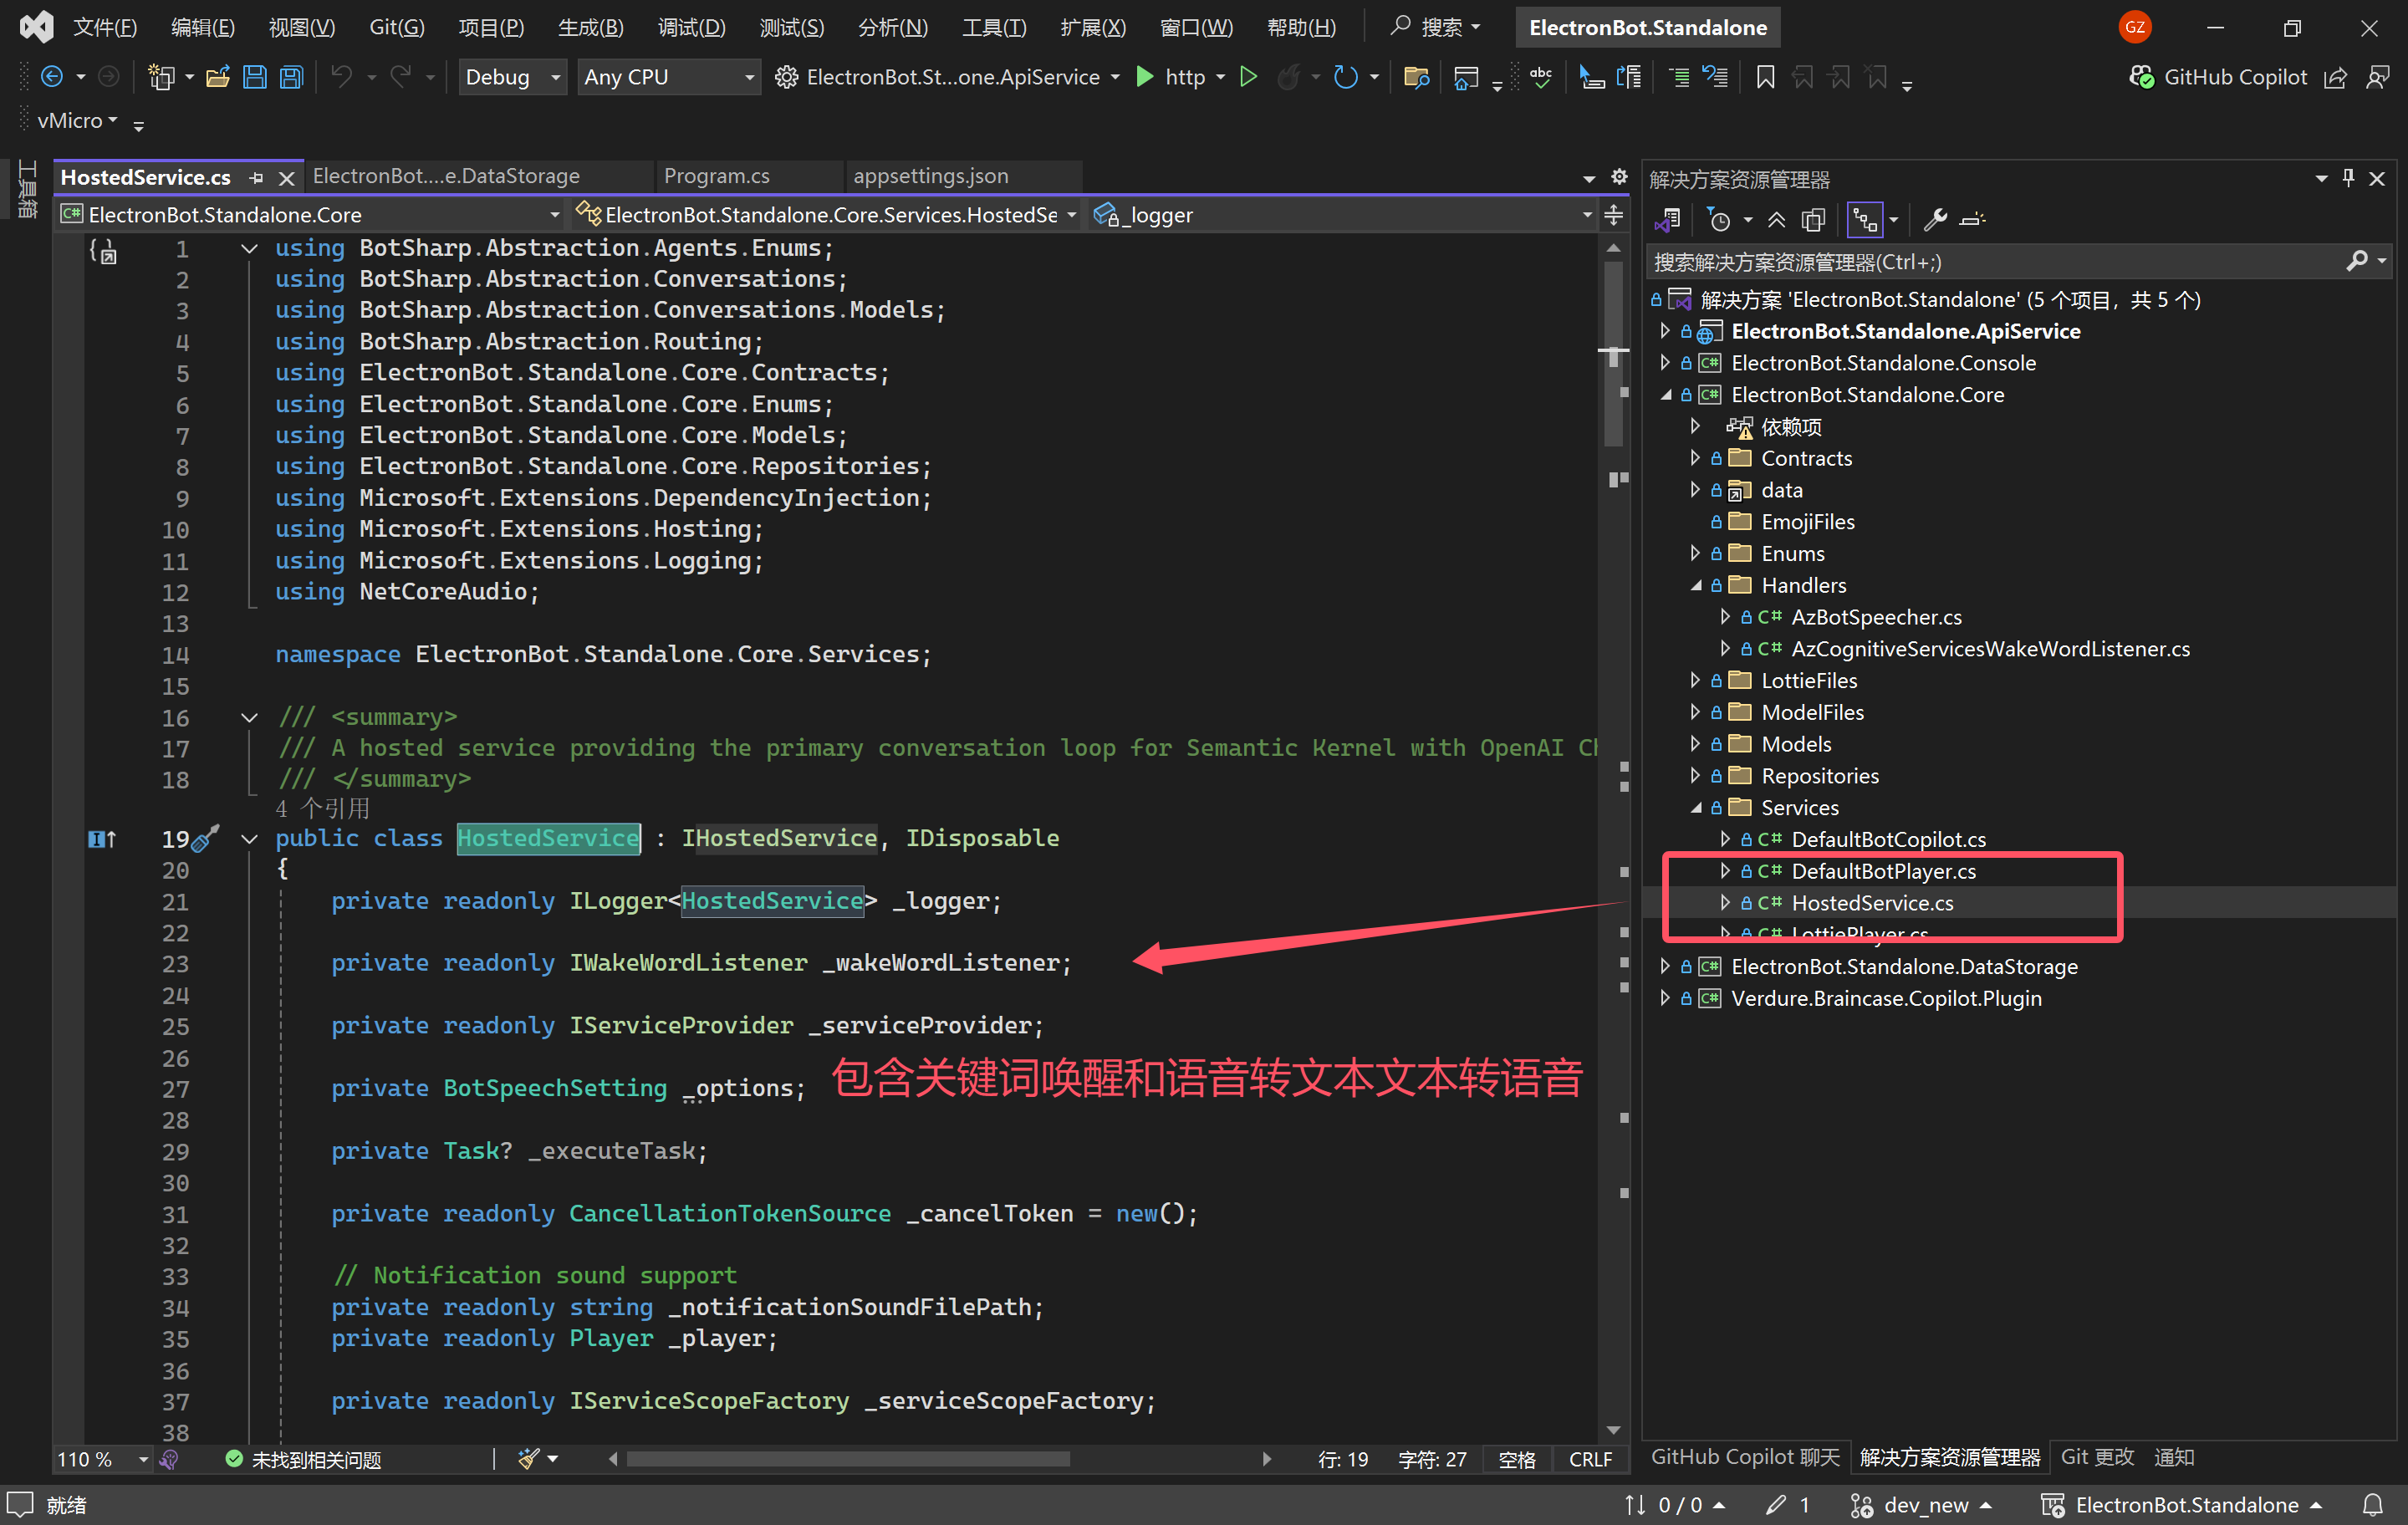Collapse the summary comment at line 16
The width and height of the screenshot is (2408, 1525).
(250, 718)
